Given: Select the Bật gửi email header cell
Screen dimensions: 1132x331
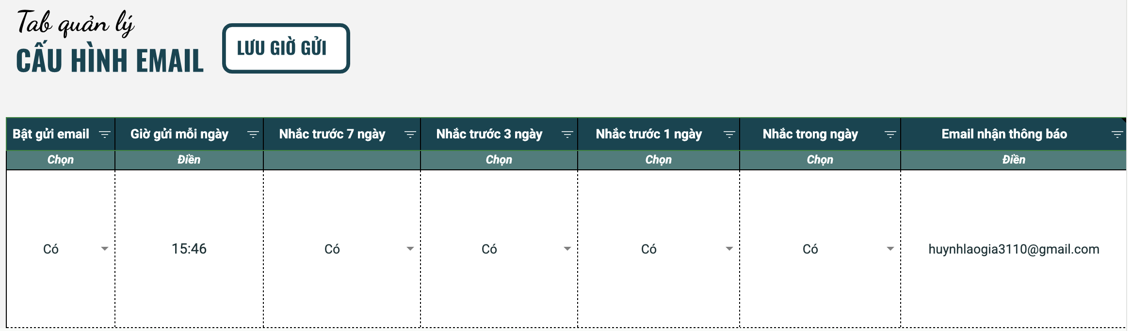Looking at the screenshot, I should pos(51,134).
